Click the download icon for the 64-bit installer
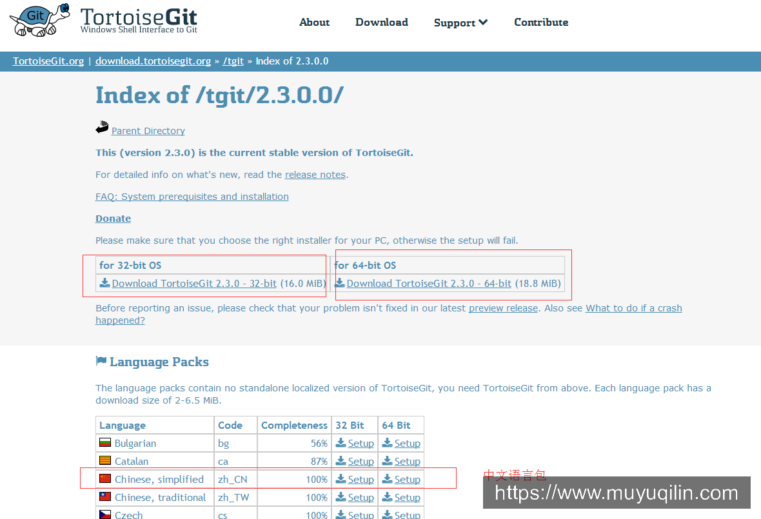Viewport: 761px width, 519px height. (x=340, y=283)
